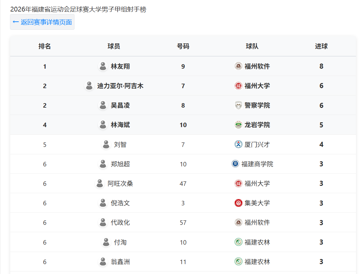Viewport: 362px width, 274px height.
Task: Click team name 警察学院
Action: point(257,105)
